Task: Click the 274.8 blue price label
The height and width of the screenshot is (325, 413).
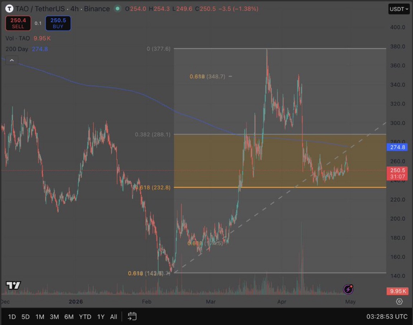Action: 397,147
